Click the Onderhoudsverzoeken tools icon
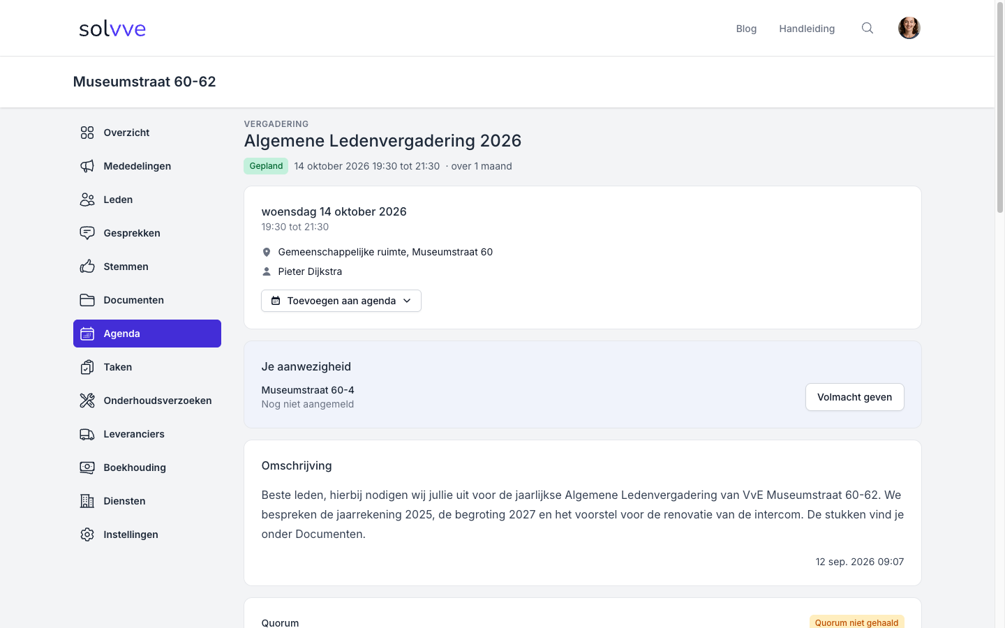Screen dimensions: 1005x628 coord(87,401)
